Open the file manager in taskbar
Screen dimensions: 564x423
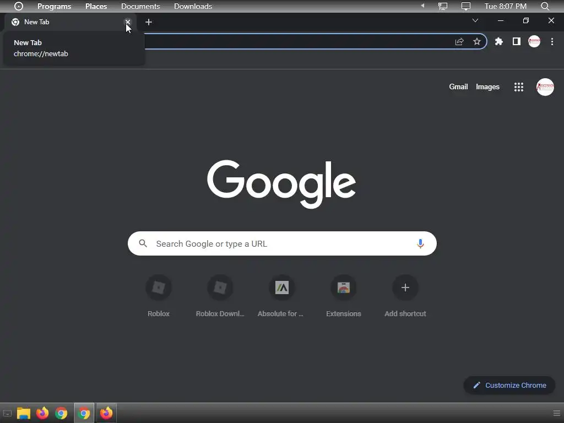point(24,413)
